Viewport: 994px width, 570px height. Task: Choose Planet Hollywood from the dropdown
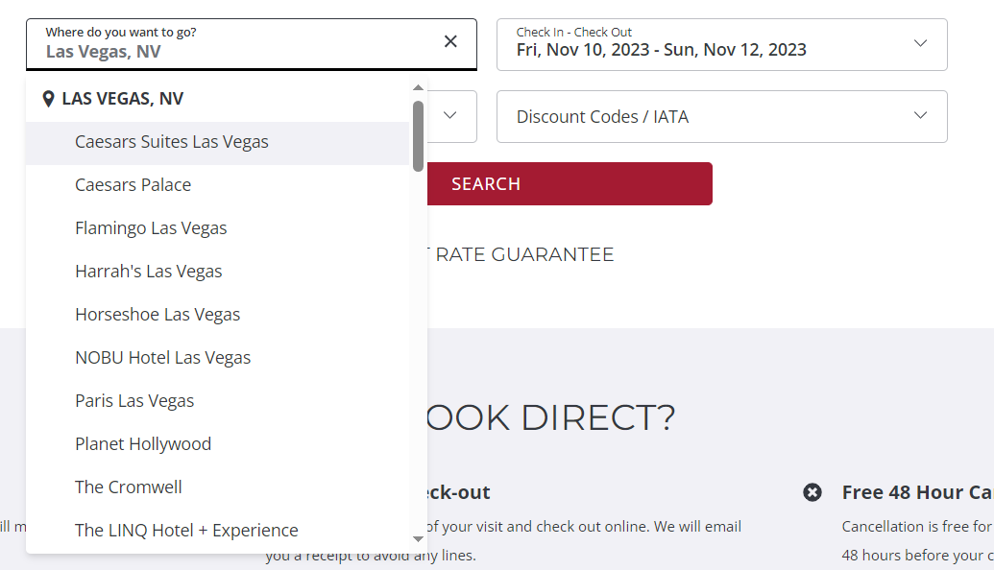tap(143, 444)
